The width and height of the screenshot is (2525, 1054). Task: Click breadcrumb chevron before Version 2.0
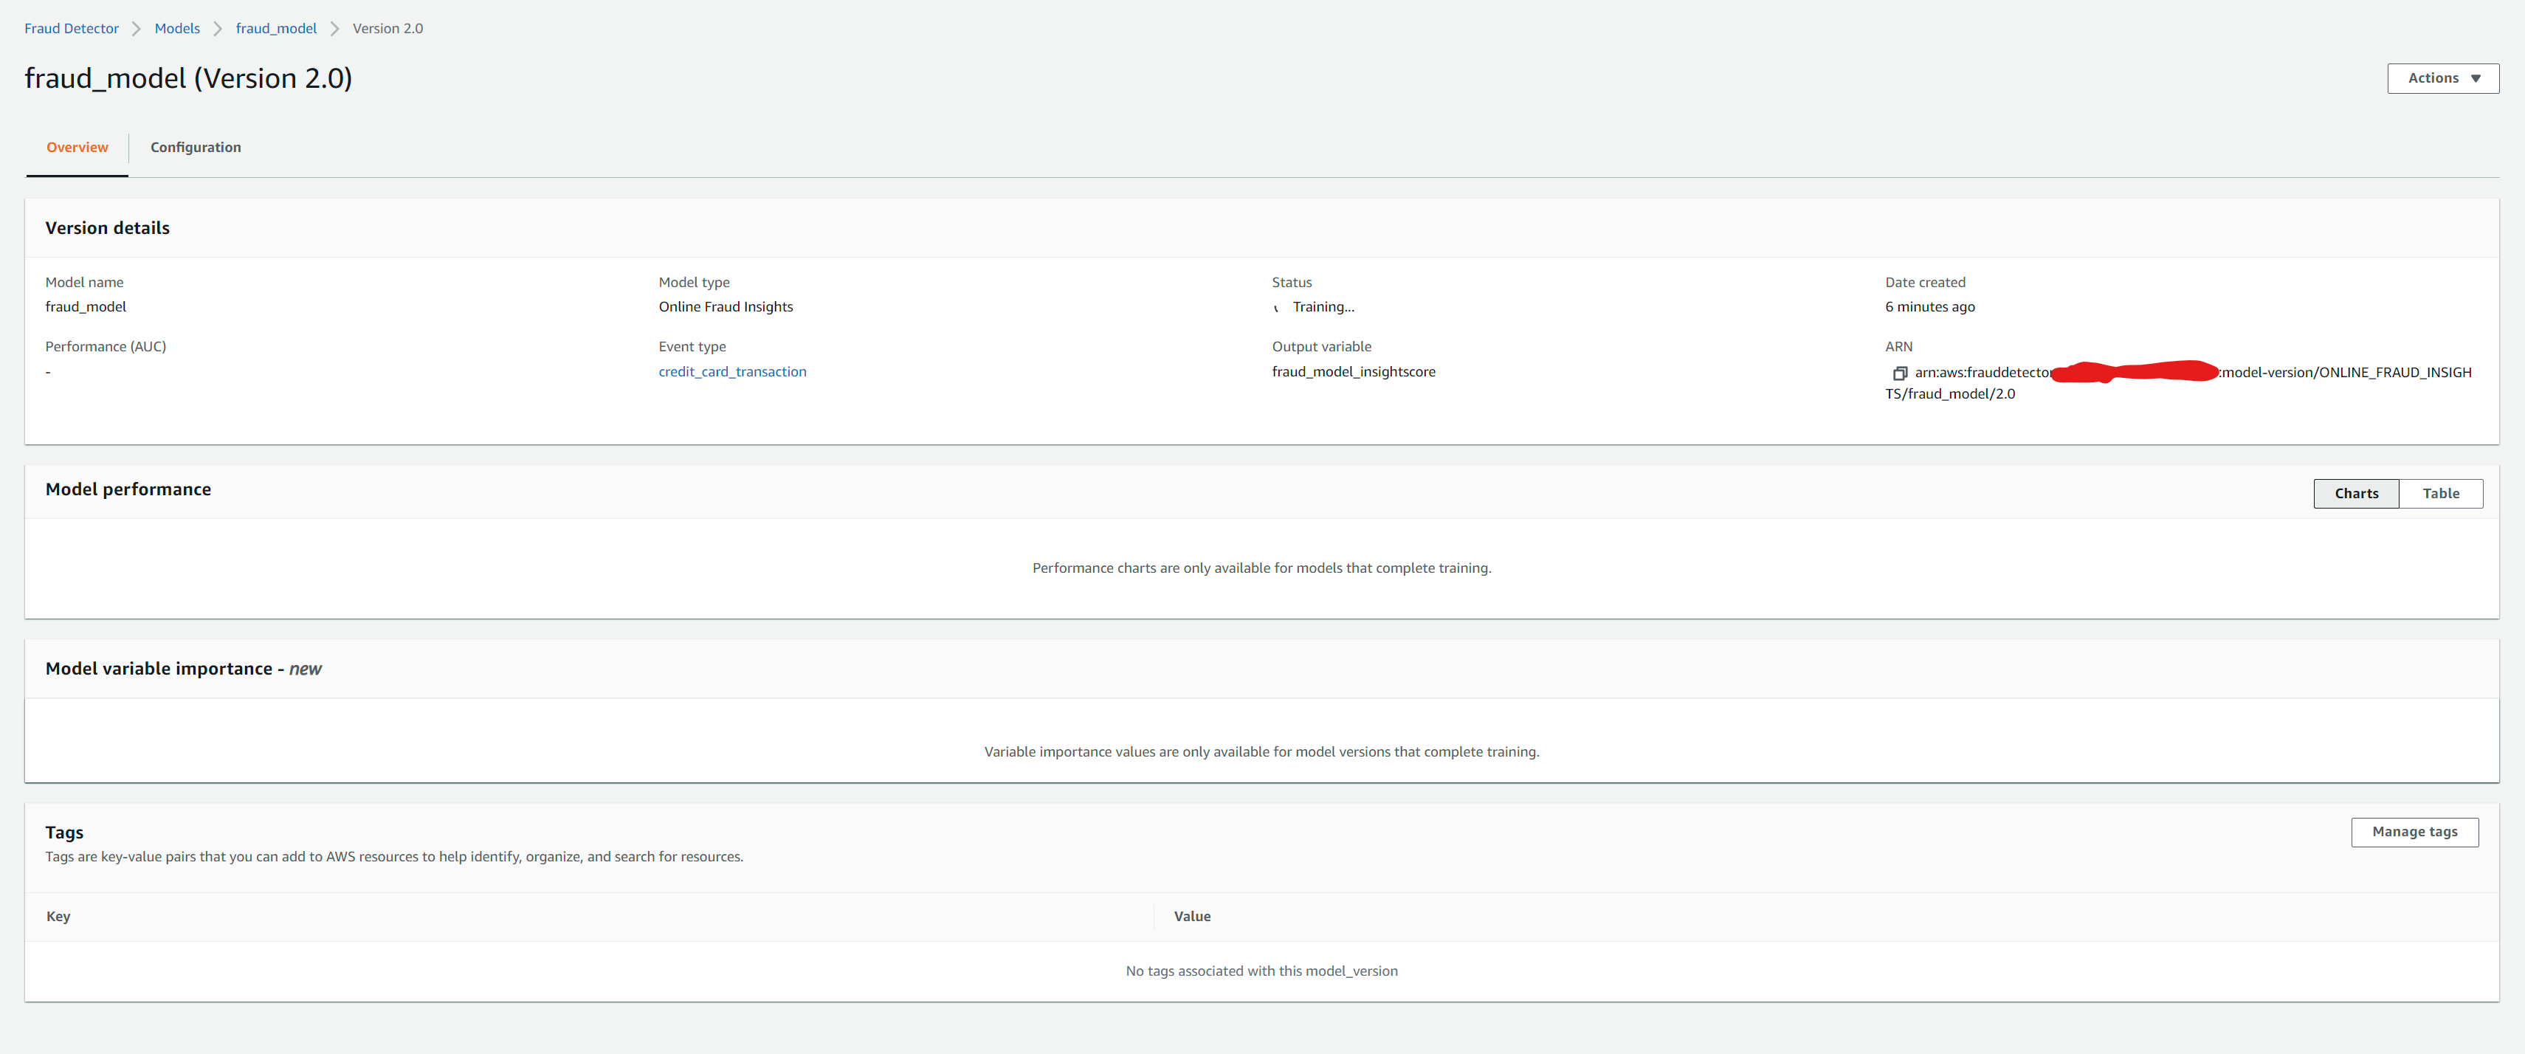point(334,29)
